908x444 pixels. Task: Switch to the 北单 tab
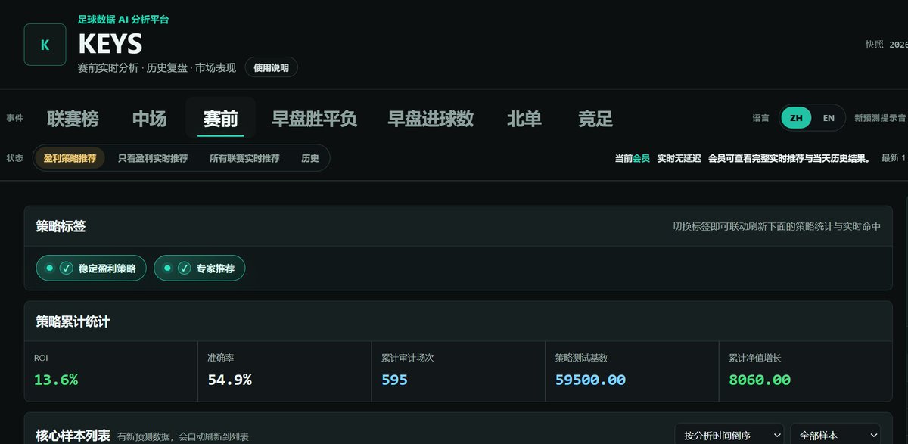tap(524, 119)
